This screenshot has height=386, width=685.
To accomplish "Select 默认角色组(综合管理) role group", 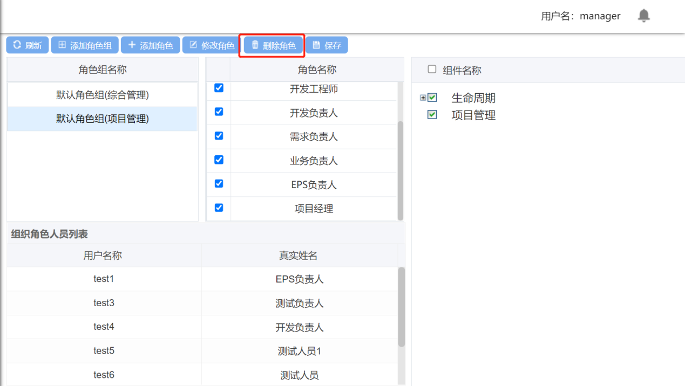I will coord(102,95).
